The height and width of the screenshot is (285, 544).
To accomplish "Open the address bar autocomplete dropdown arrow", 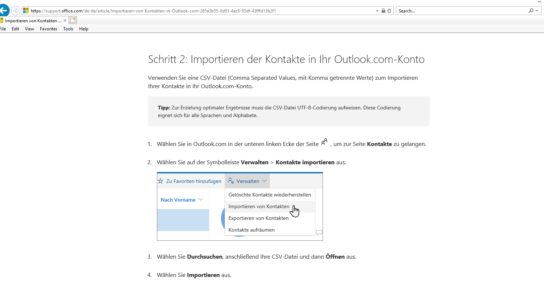I will (x=378, y=11).
